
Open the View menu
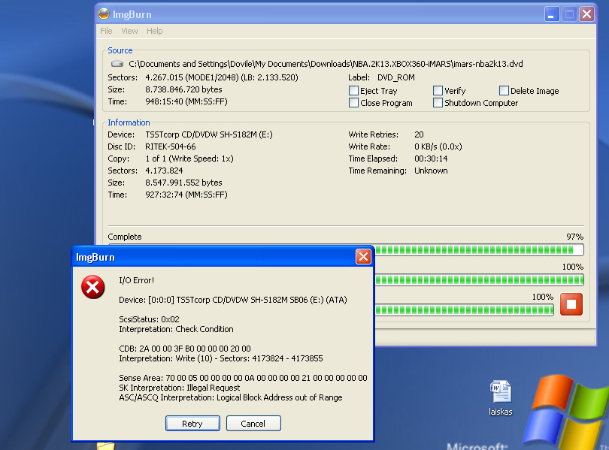(129, 31)
